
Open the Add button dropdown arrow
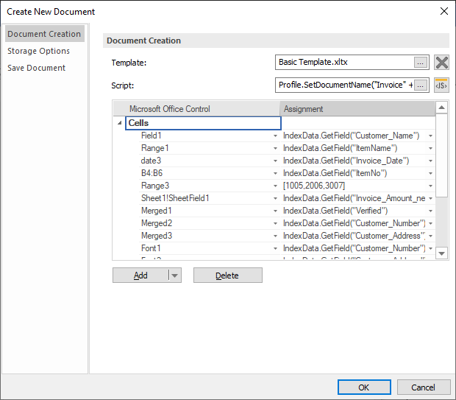(175, 276)
